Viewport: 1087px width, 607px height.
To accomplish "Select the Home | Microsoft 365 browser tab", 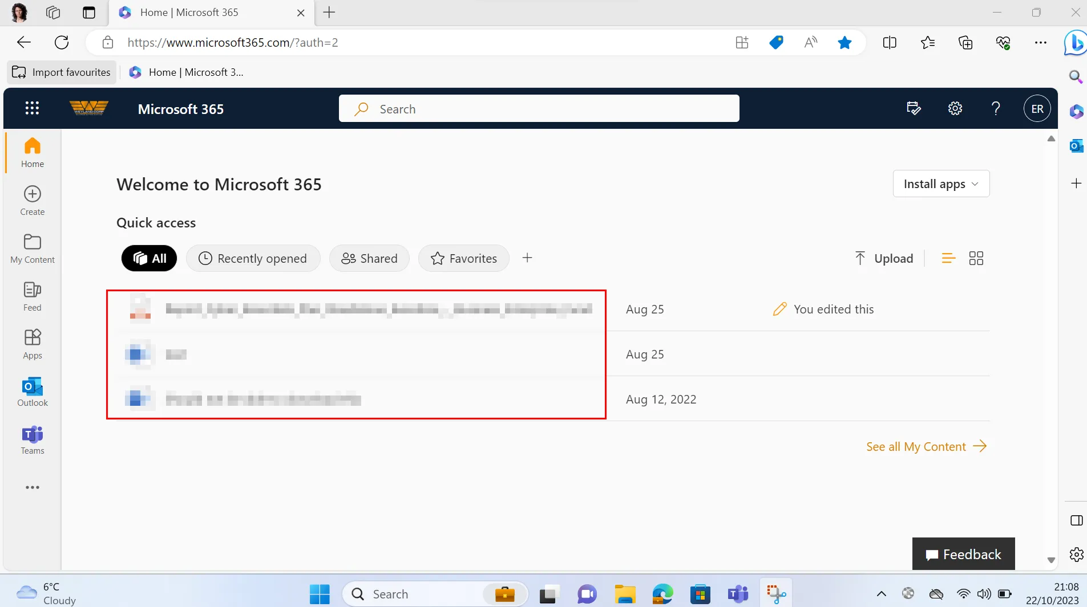I will [211, 13].
